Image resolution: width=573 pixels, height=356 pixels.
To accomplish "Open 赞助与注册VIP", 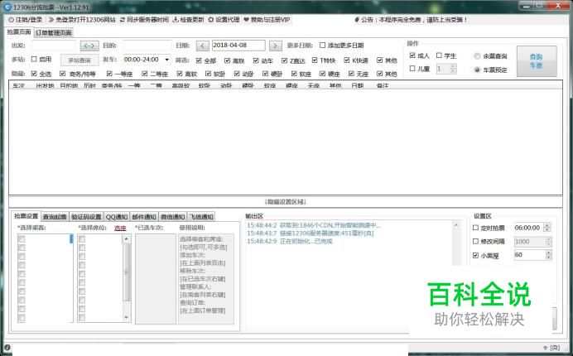I will 267,20.
